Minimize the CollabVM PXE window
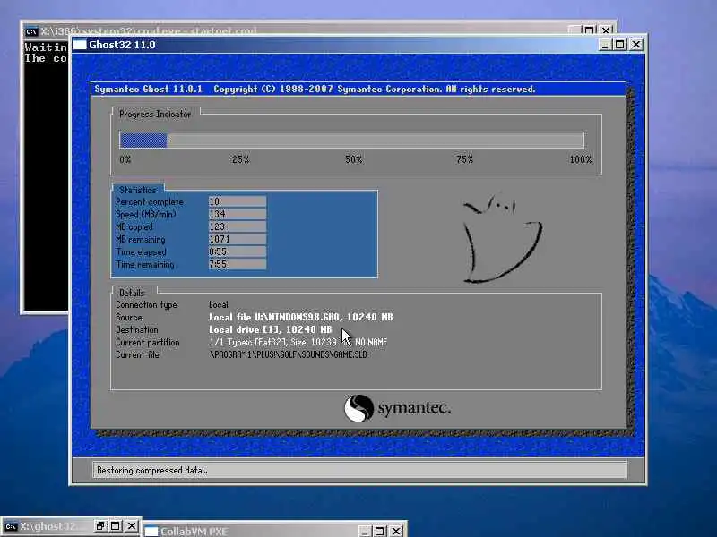This screenshot has height=537, width=717. (x=365, y=531)
